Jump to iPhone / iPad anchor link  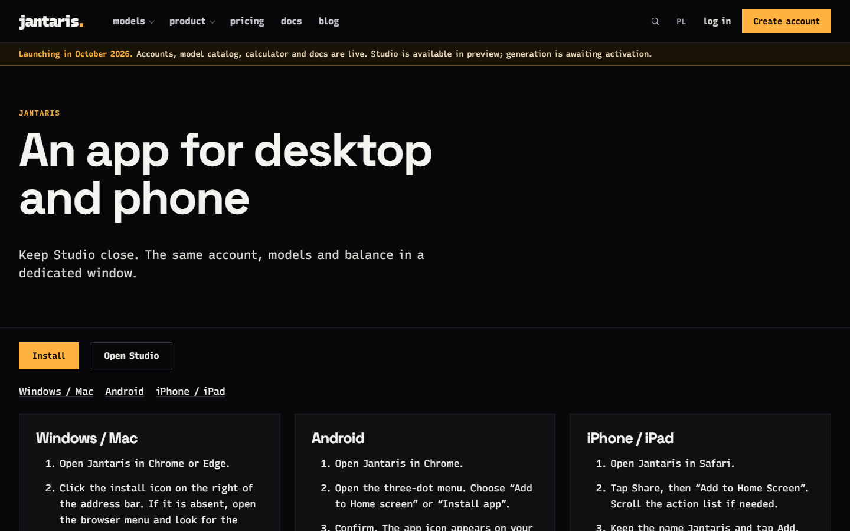click(191, 391)
